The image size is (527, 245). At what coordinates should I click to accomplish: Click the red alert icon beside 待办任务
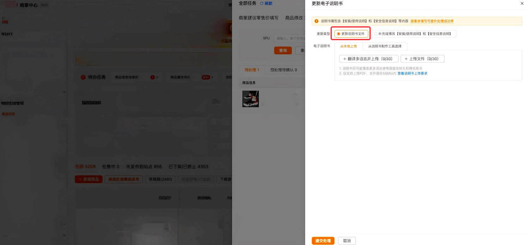coord(83,77)
